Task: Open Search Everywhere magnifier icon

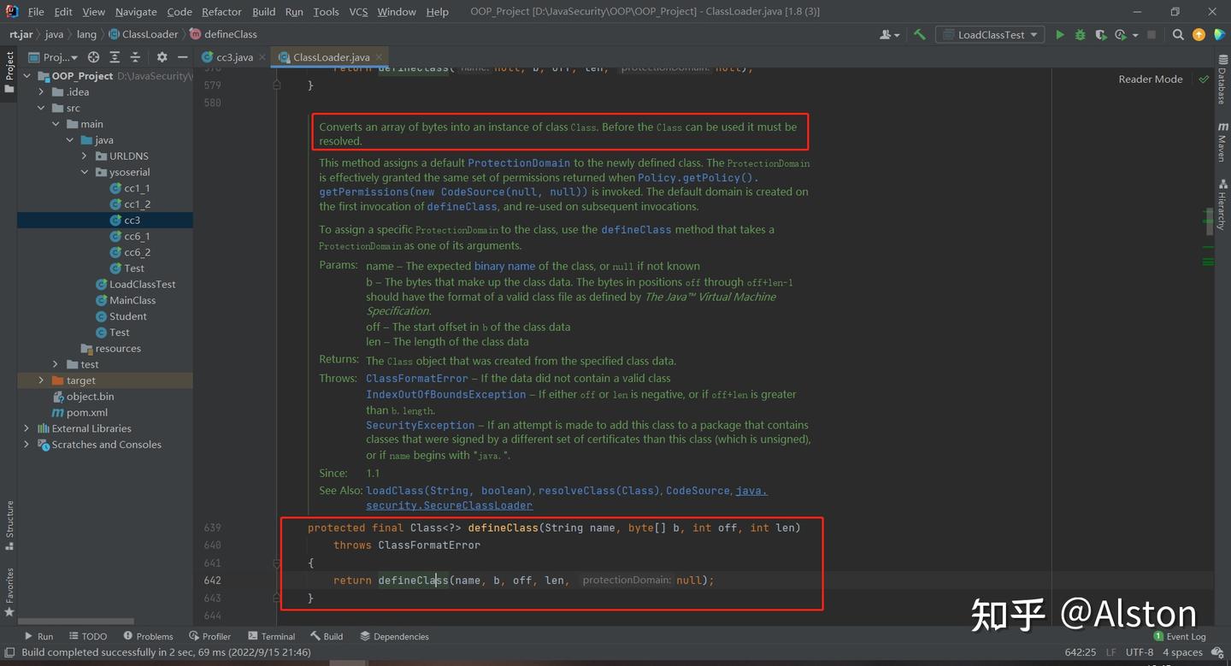Action: click(x=1178, y=35)
